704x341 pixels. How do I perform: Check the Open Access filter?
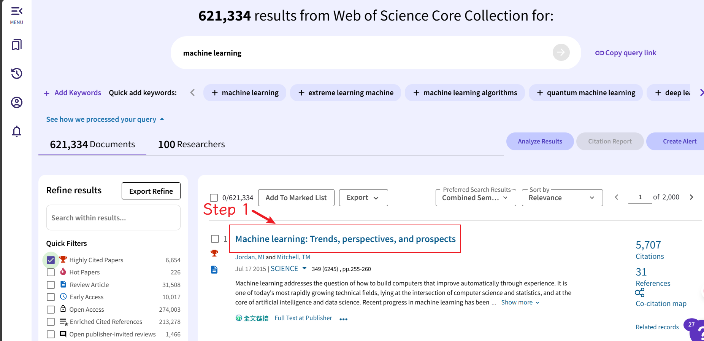click(x=51, y=309)
